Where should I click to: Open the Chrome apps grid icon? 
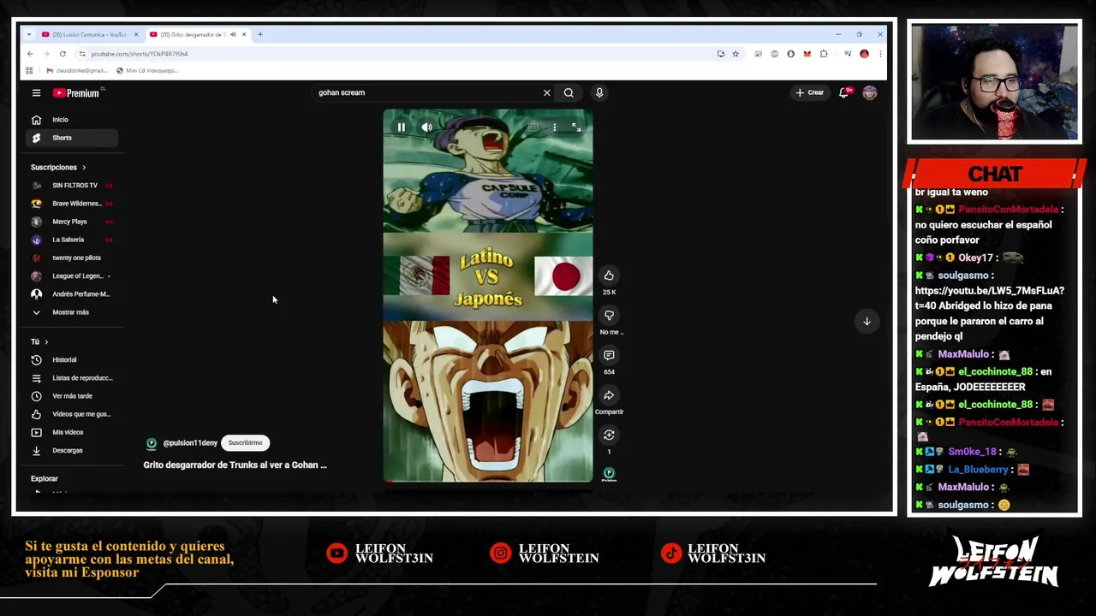point(29,70)
